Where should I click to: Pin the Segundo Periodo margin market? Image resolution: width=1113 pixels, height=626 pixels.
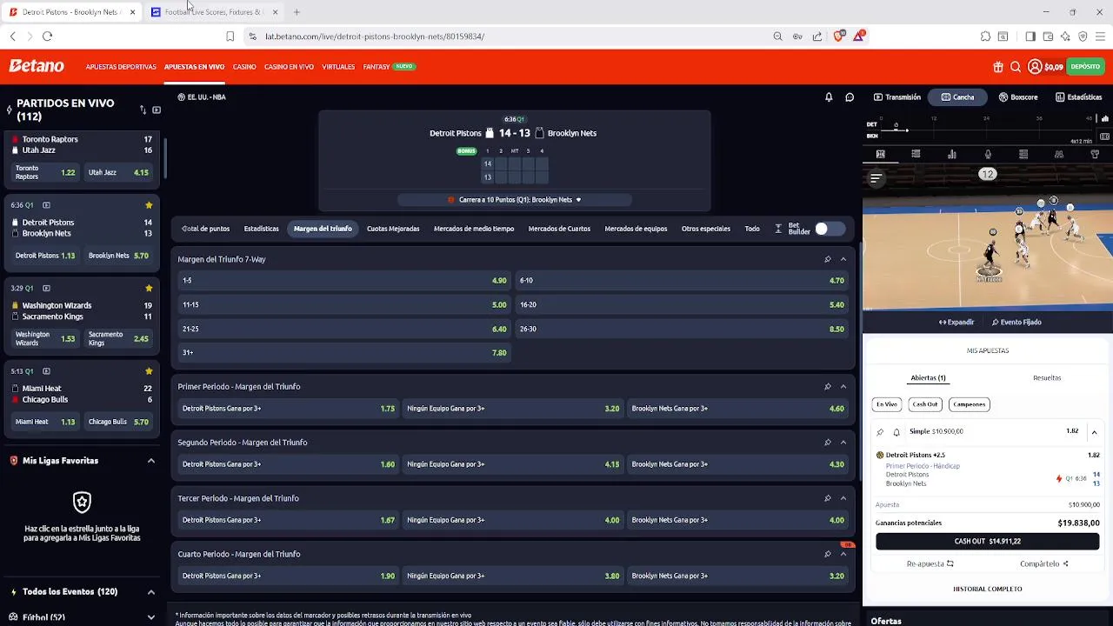(828, 443)
